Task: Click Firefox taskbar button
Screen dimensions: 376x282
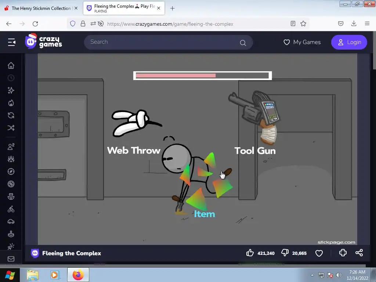Action: [x=78, y=275]
